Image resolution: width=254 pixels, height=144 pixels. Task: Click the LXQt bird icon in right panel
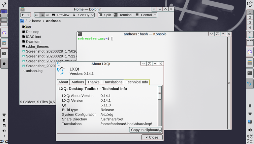coord(250,84)
